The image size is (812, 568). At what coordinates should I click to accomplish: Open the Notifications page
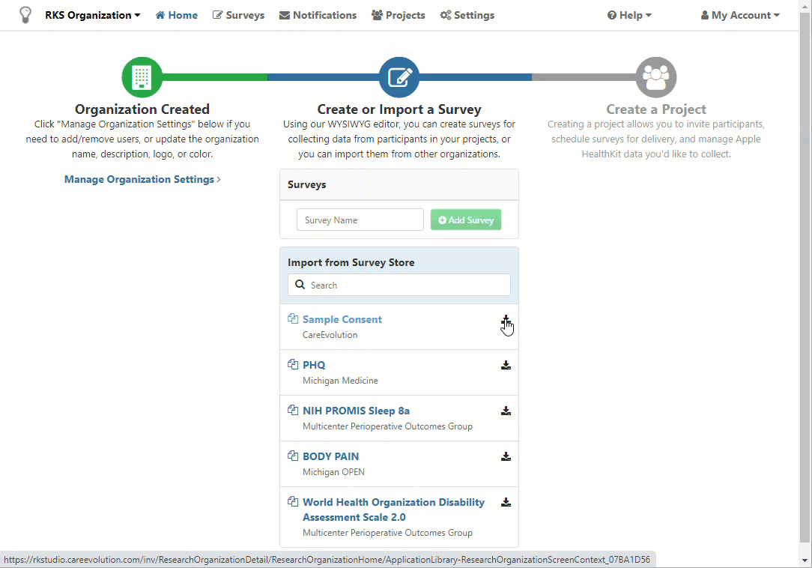(x=318, y=15)
